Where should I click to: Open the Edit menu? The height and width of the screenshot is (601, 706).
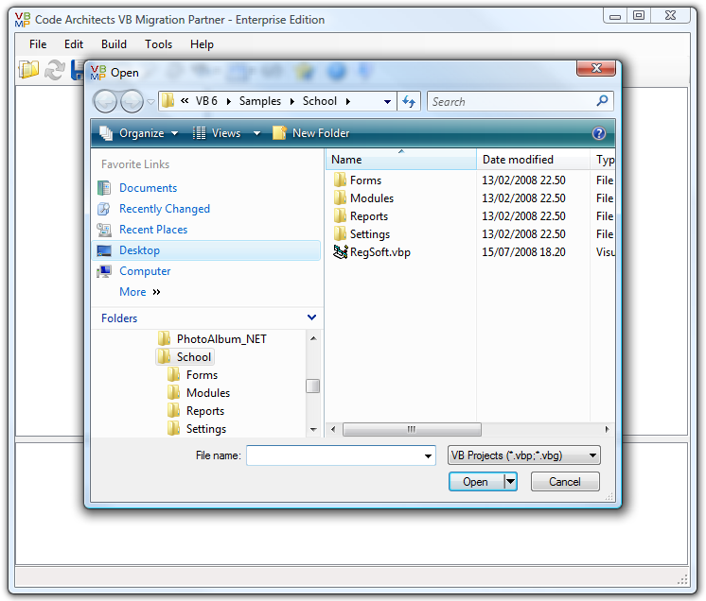(x=74, y=44)
